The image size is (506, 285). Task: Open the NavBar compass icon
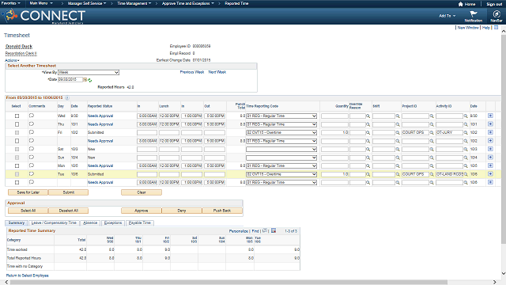point(497,14)
